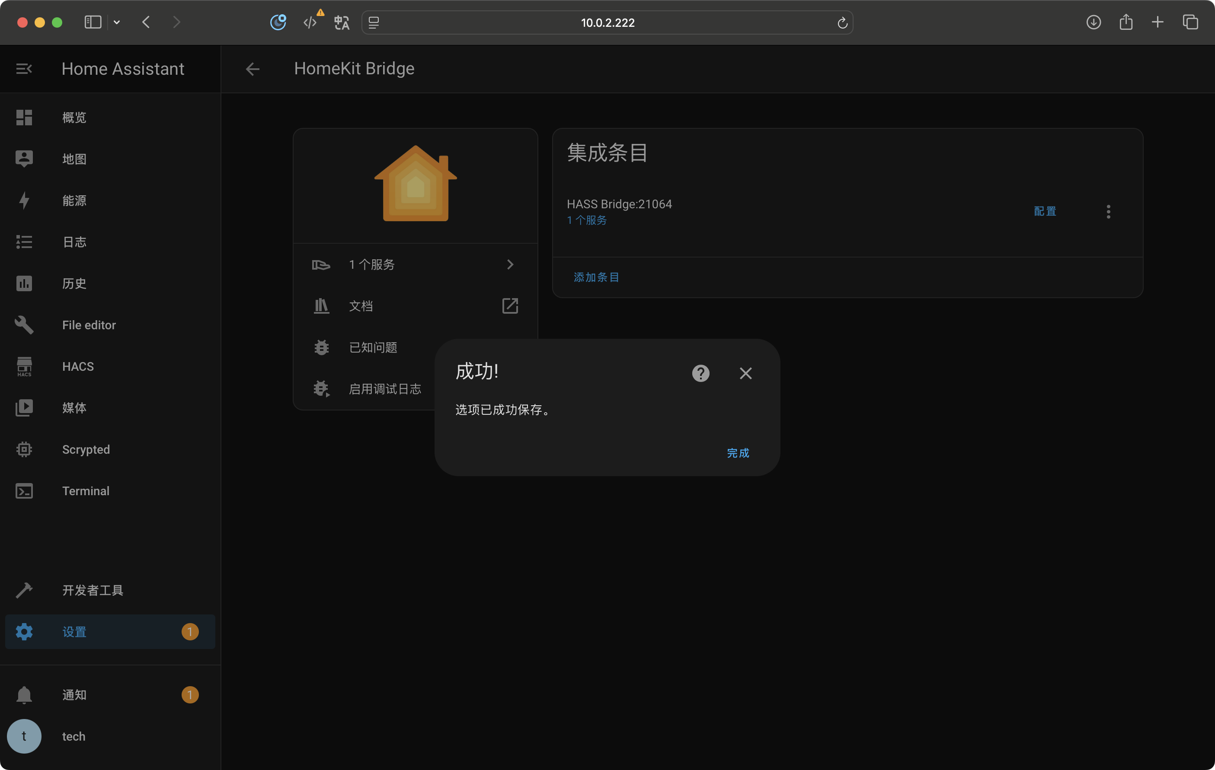Show Safari tab overview
The width and height of the screenshot is (1215, 770).
tap(1190, 22)
